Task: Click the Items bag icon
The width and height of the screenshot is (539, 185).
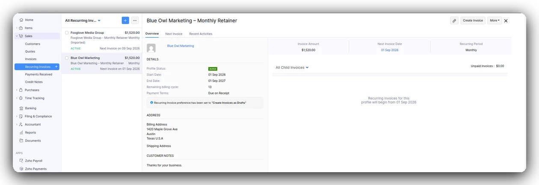Action: [x=21, y=28]
